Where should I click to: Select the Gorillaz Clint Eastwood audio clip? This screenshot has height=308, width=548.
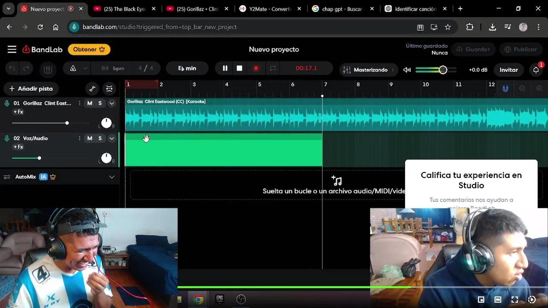click(x=337, y=114)
